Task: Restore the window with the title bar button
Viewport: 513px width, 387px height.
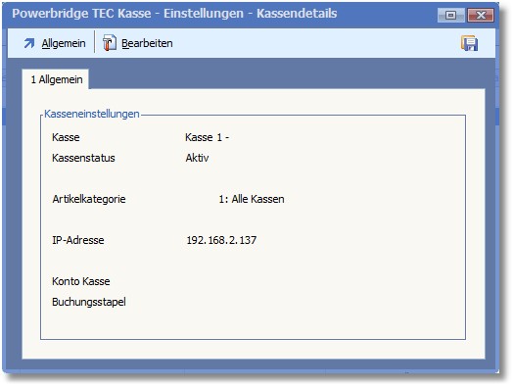Action: point(451,15)
